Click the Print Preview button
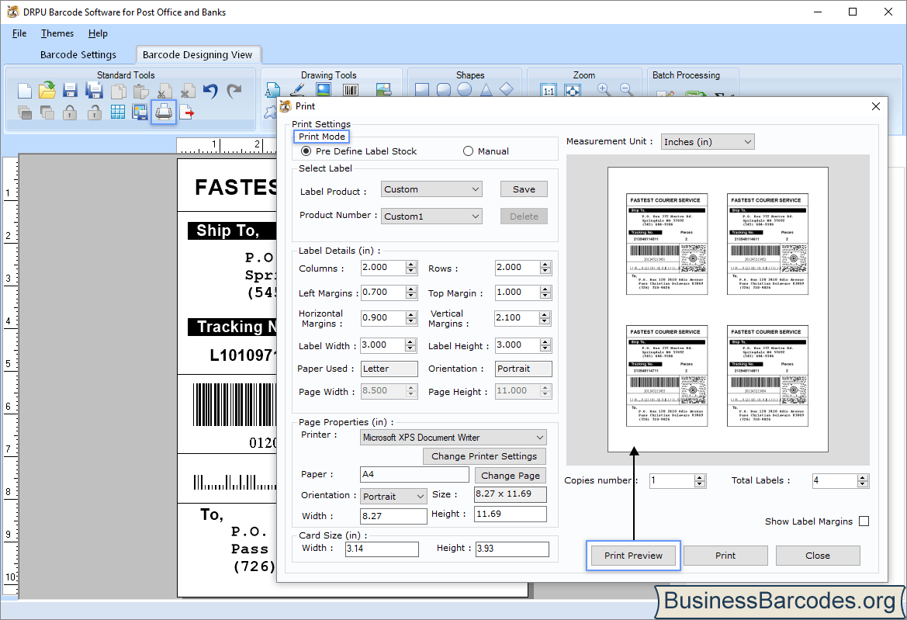This screenshot has width=907, height=620. 633,556
